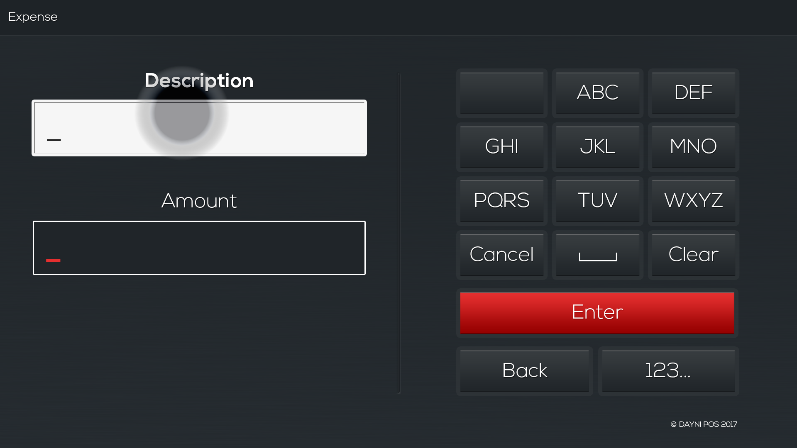
Task: Click the blank top-left keypad key
Action: tap(501, 93)
